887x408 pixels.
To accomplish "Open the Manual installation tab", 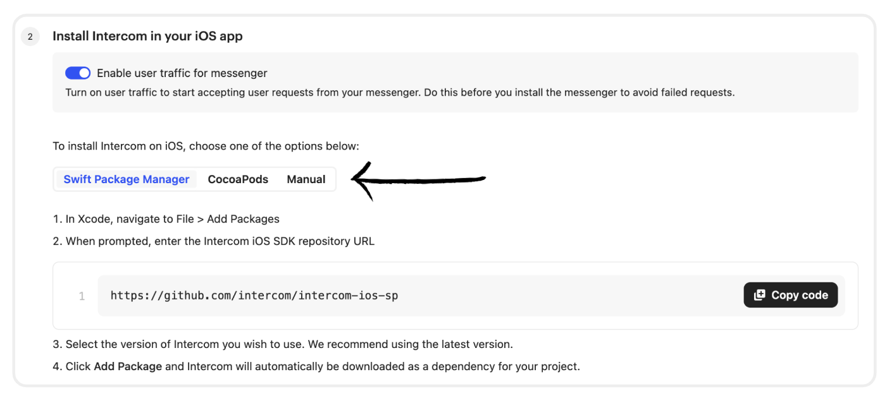I will pos(306,179).
